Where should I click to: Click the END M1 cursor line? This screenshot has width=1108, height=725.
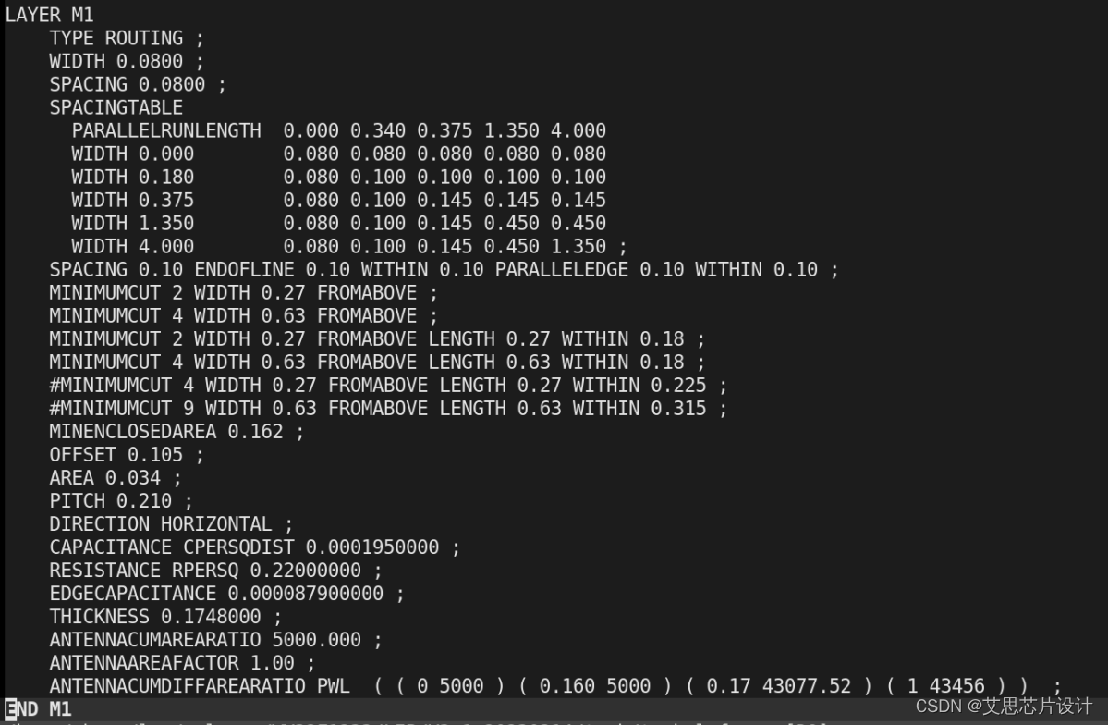click(x=38, y=709)
